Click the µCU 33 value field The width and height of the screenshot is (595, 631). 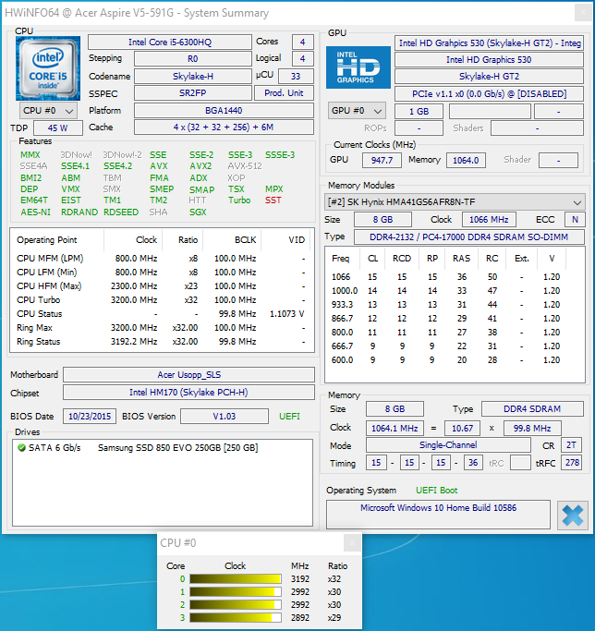(296, 76)
